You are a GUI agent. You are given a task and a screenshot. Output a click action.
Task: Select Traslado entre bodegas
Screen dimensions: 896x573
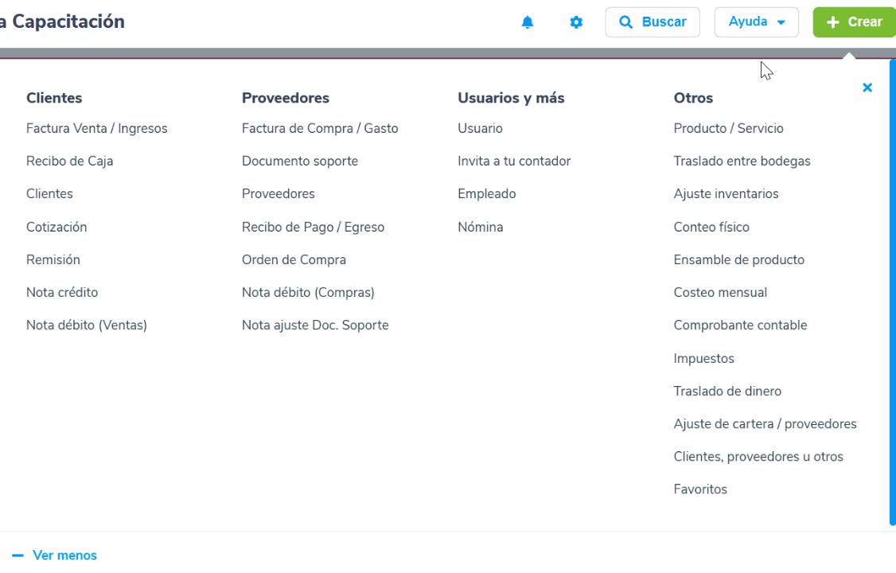(742, 161)
